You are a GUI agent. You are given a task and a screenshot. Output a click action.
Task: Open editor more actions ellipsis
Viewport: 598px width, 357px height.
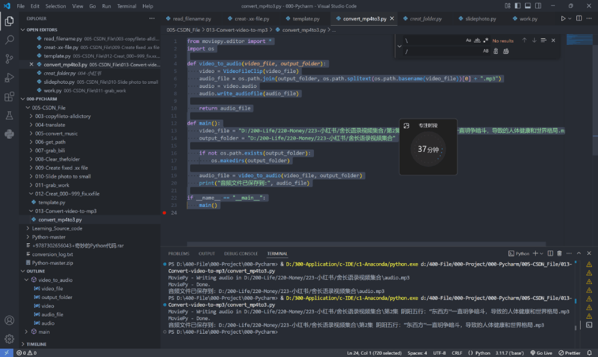click(x=589, y=19)
